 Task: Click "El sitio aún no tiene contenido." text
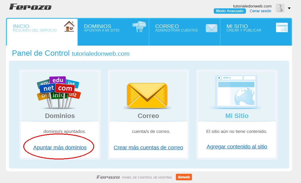[237, 131]
